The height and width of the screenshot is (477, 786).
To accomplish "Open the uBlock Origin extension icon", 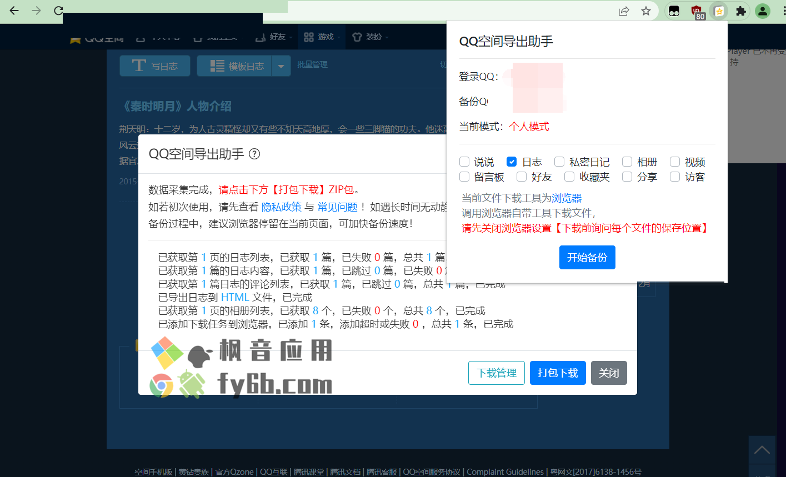I will point(697,11).
